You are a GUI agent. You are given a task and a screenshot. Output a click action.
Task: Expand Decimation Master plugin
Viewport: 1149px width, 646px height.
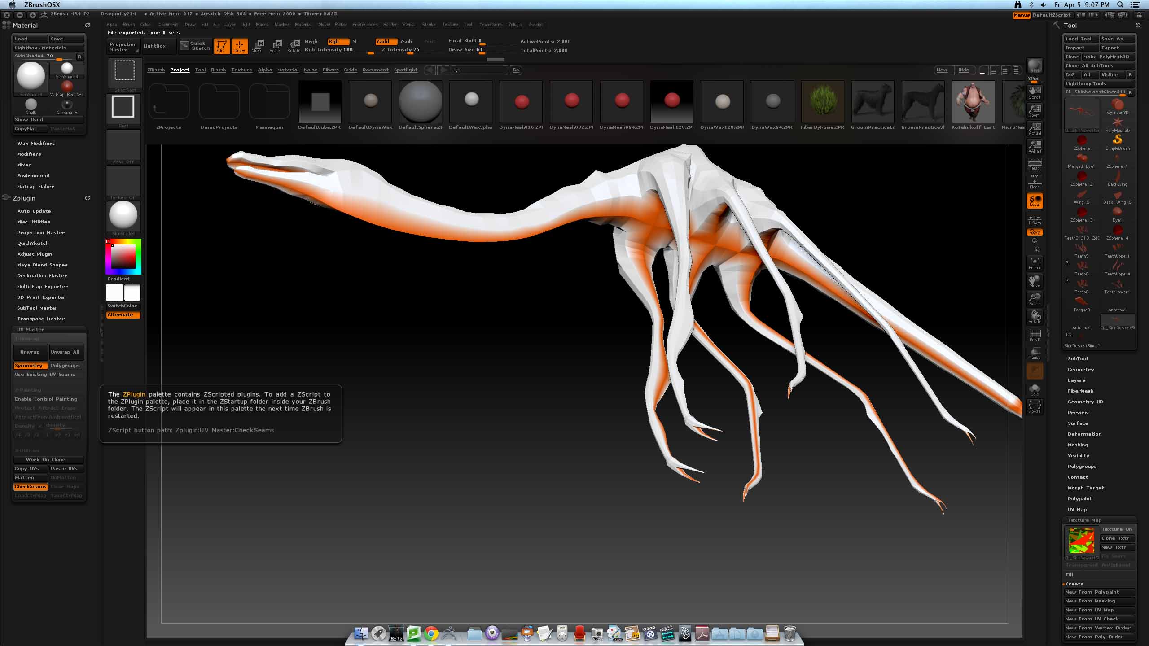(42, 276)
